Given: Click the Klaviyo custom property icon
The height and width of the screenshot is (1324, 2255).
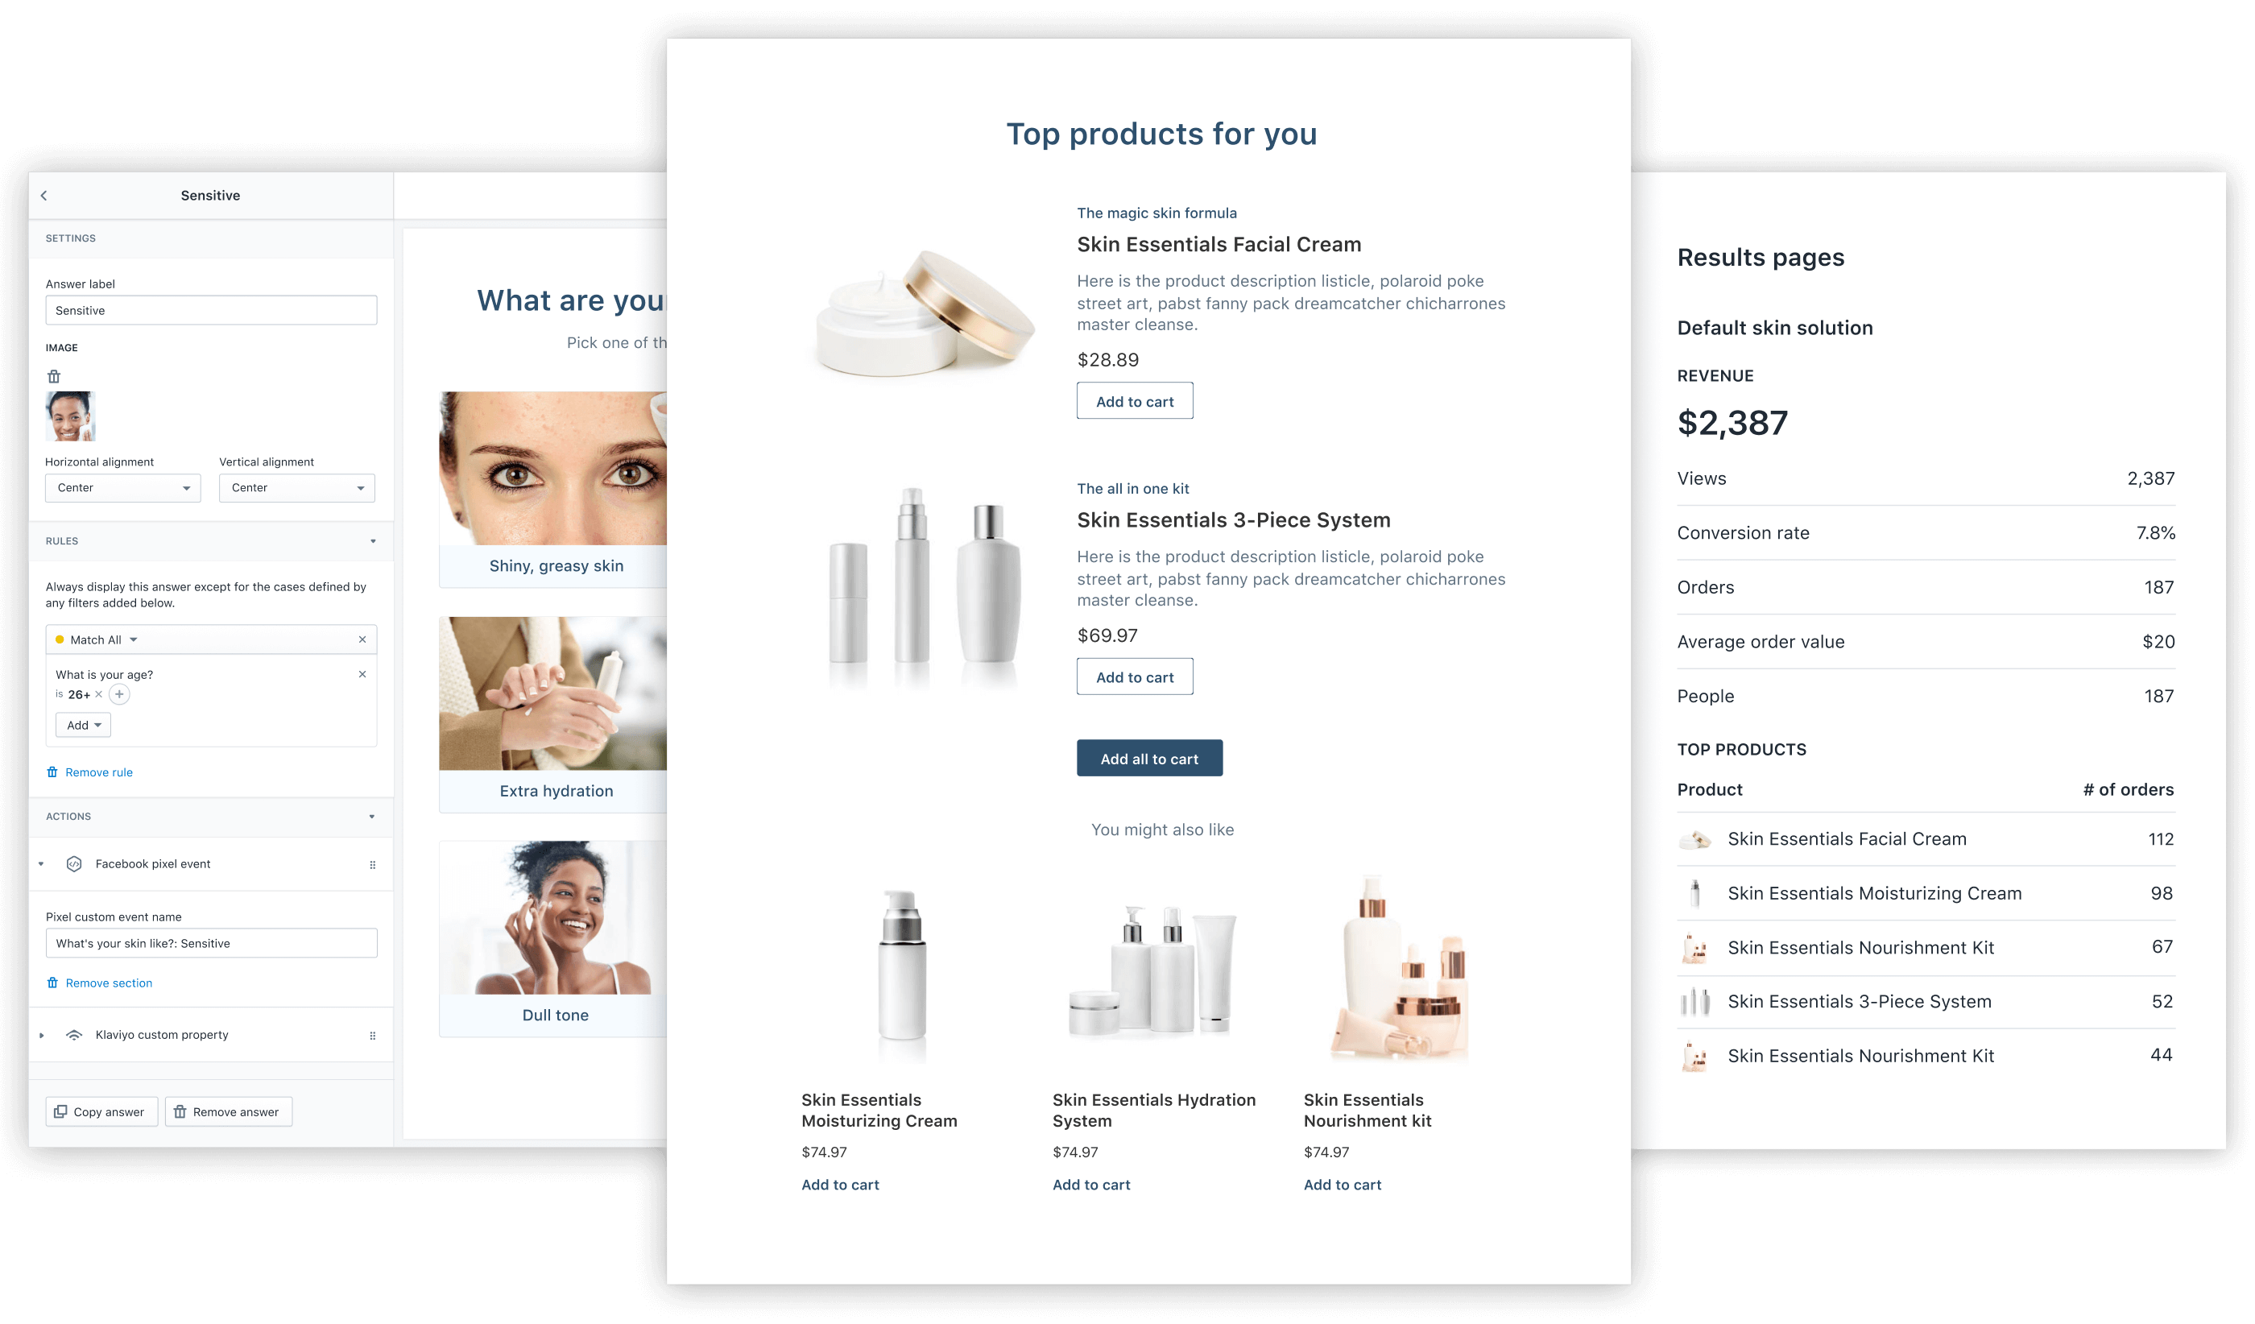Looking at the screenshot, I should click(x=74, y=1036).
